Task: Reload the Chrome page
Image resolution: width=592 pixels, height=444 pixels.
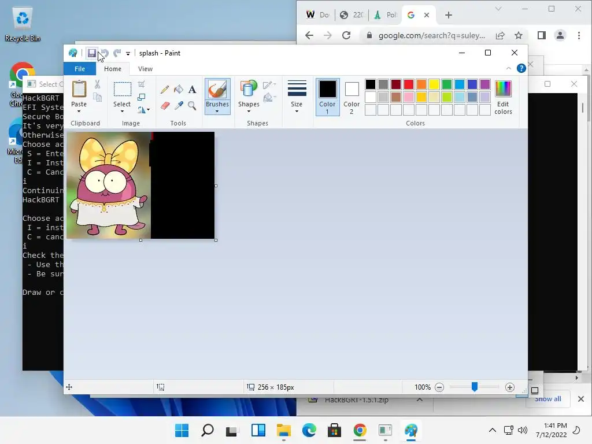Action: point(346,35)
